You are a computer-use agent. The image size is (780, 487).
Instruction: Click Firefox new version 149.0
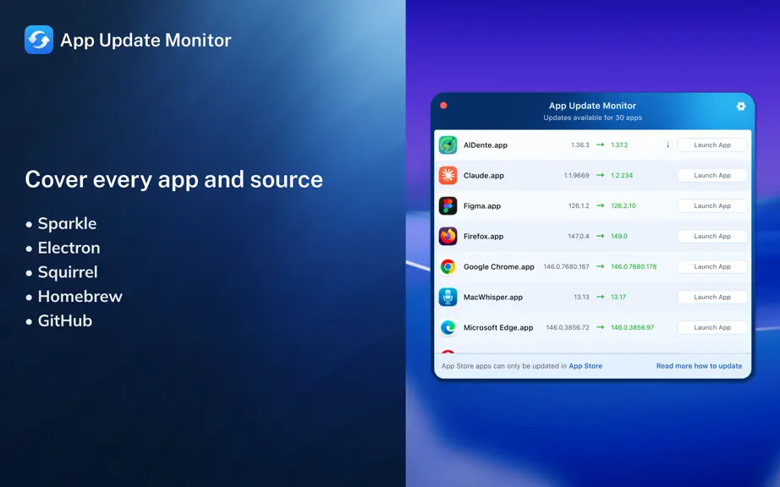point(618,236)
